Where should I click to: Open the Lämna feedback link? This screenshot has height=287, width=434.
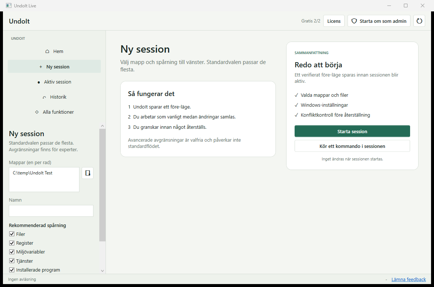point(409,279)
